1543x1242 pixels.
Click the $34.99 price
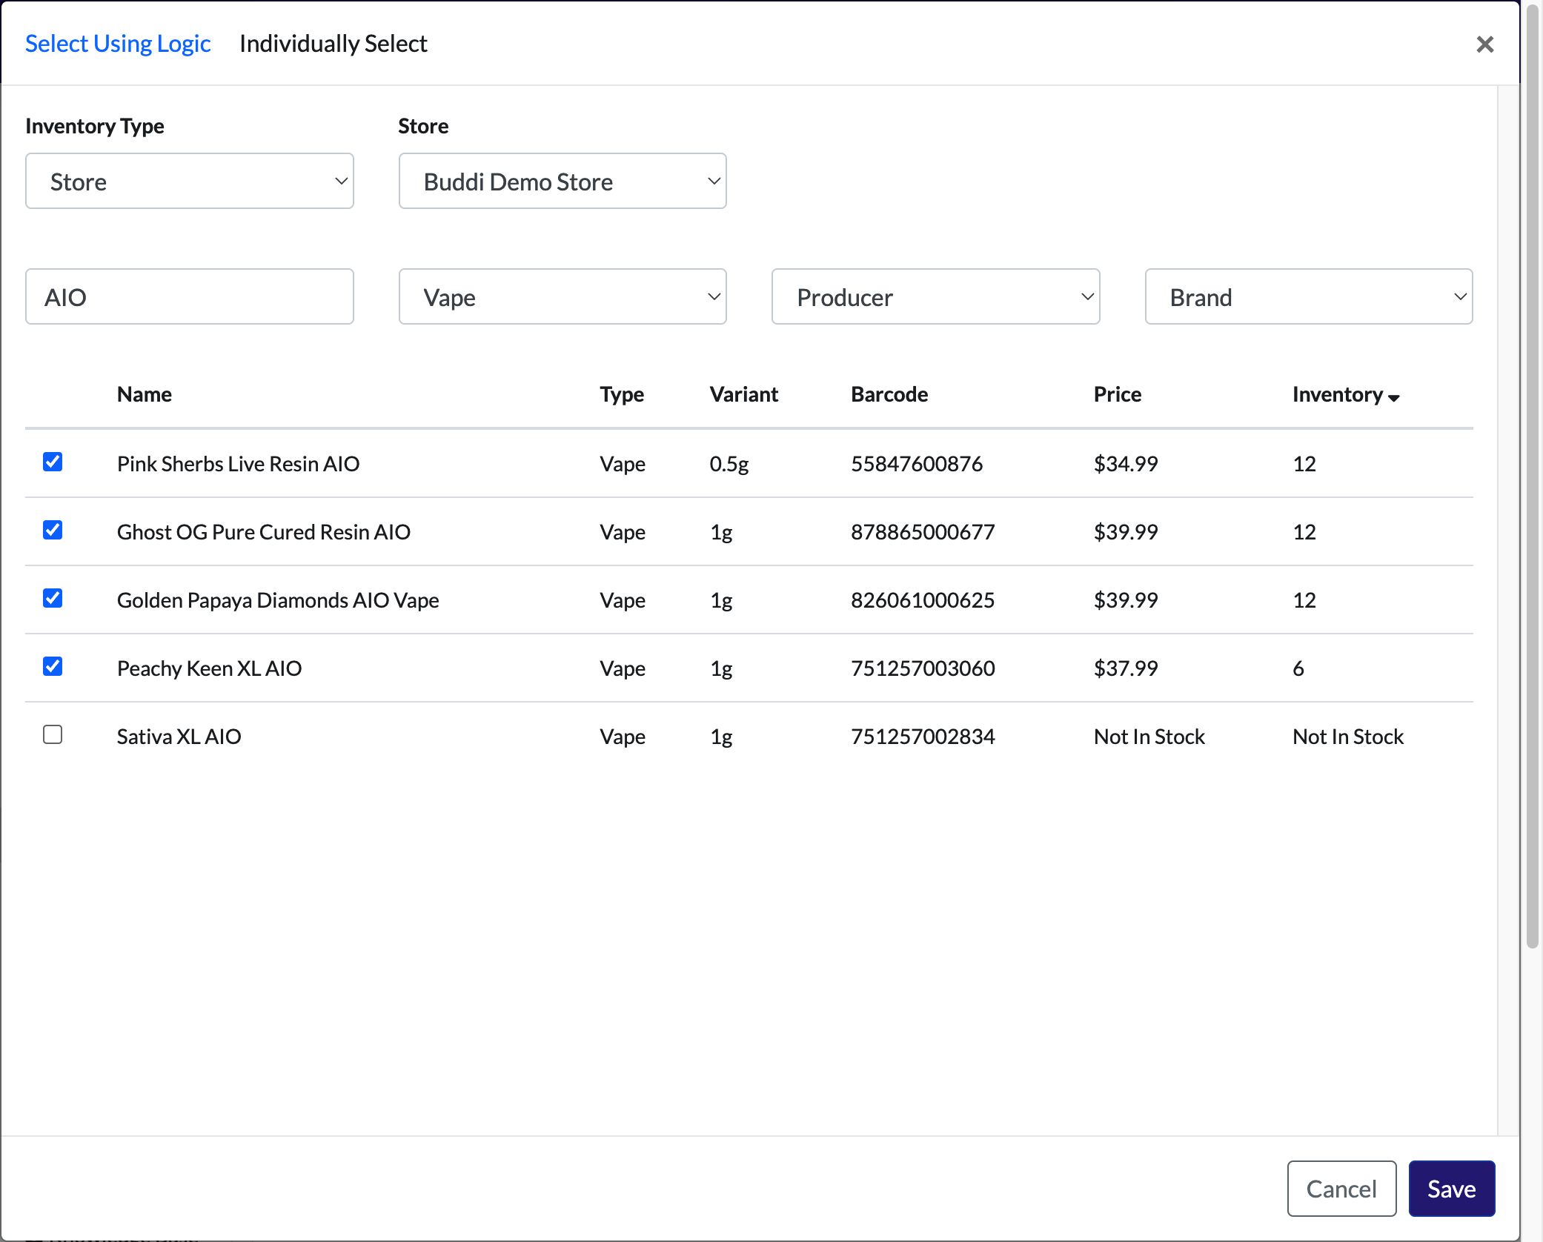[x=1126, y=464]
